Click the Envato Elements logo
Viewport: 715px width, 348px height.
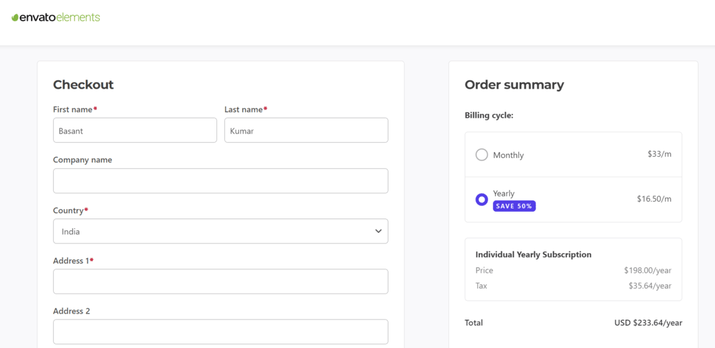[x=56, y=17]
